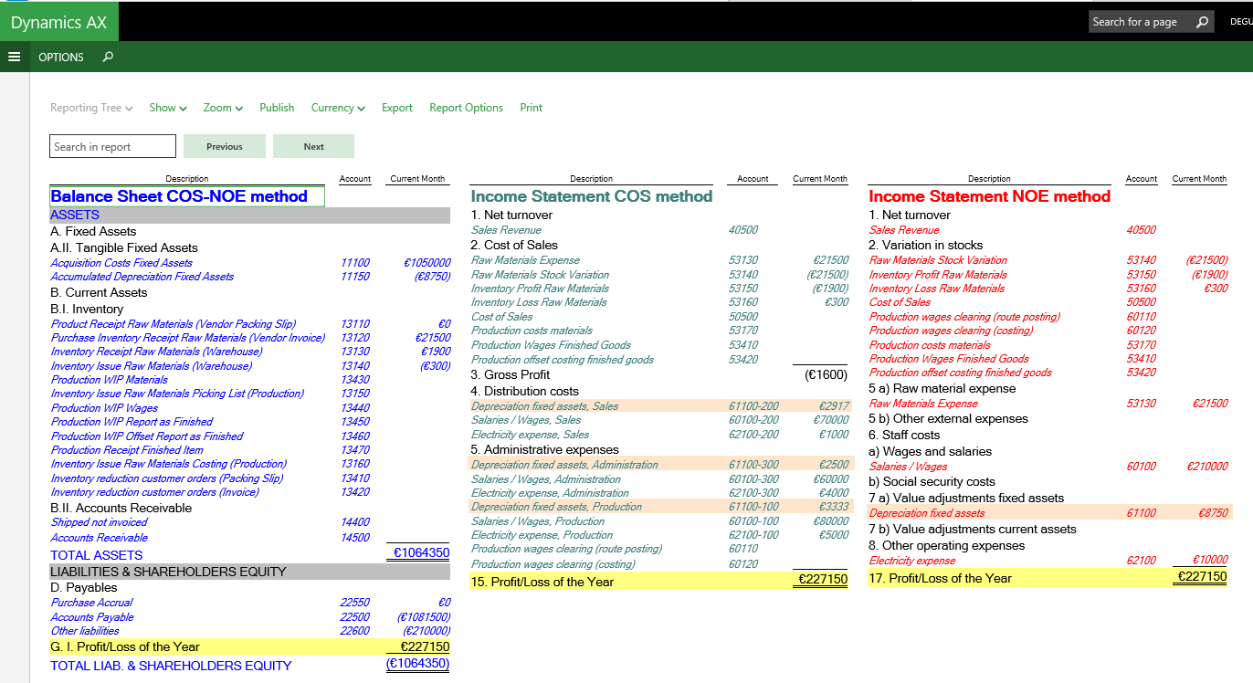
Task: Click the search icon beside OPTIONS
Action: click(x=108, y=57)
